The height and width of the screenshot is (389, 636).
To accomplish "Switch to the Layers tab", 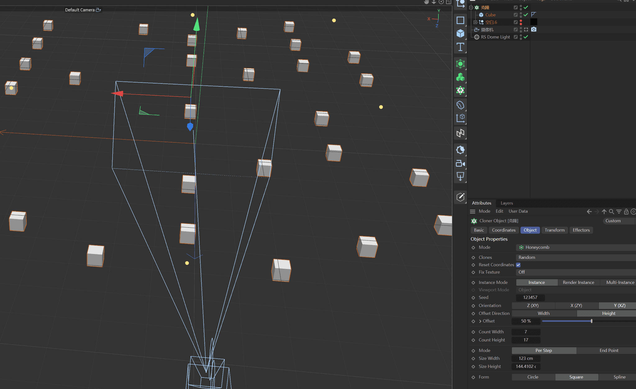I will (507, 203).
